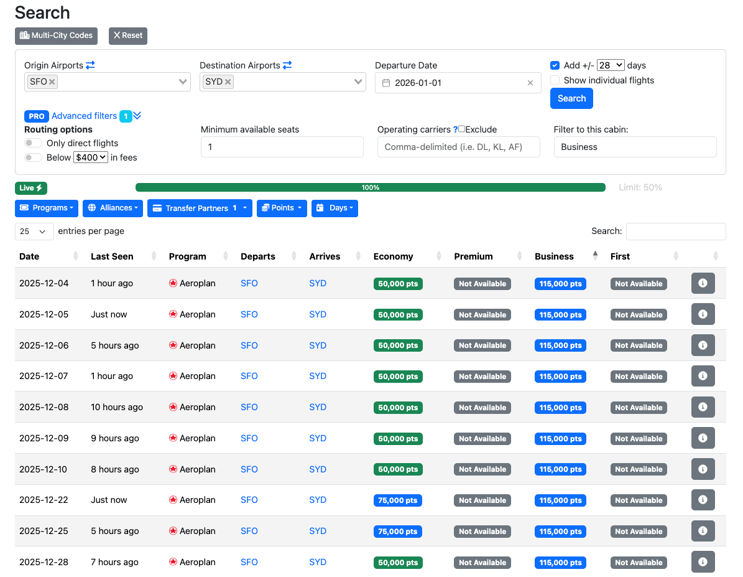The width and height of the screenshot is (743, 577).
Task: Open info for 2025-12-07 flight row
Action: click(x=703, y=376)
